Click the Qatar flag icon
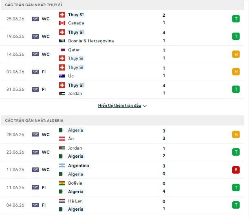 point(62,50)
